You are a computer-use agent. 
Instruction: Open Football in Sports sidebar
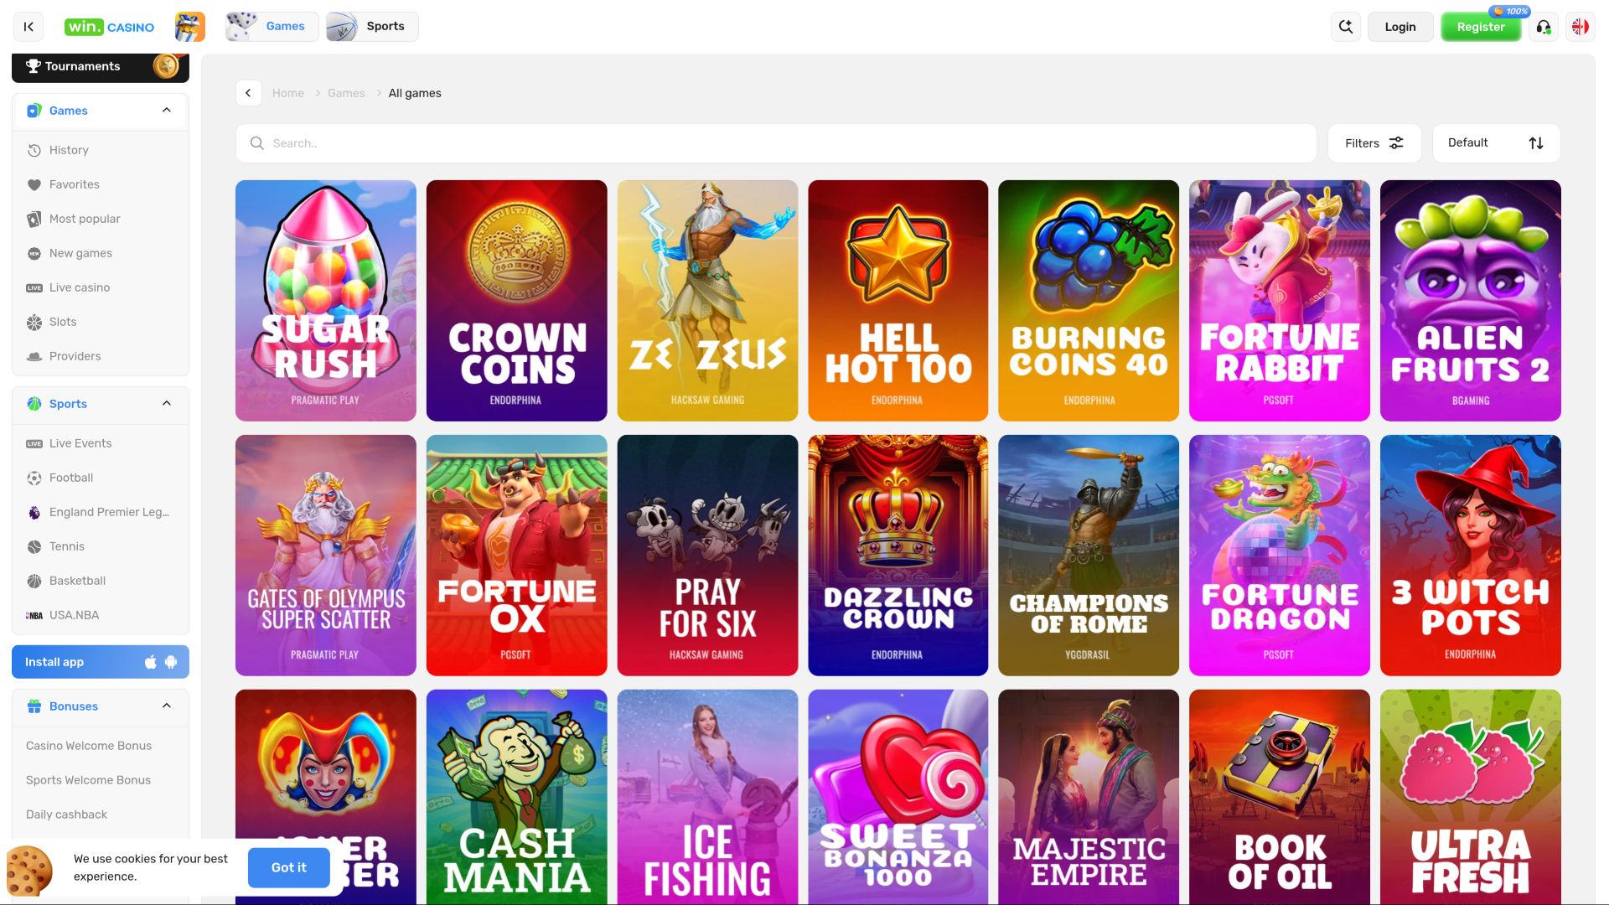(101, 478)
